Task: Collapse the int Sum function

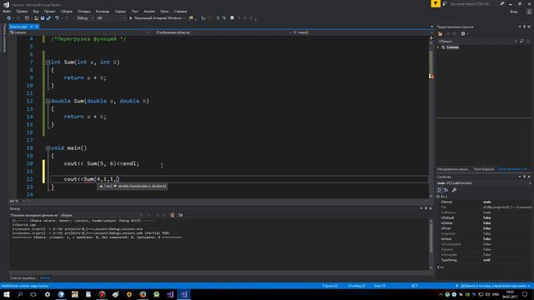Action: (x=48, y=62)
